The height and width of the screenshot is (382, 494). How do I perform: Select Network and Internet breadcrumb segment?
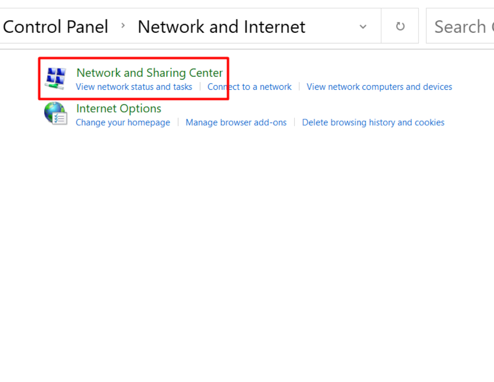point(221,27)
